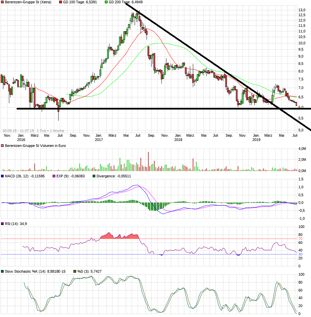Click the '30.09.15 - 11.07.19' date range text
The image size is (311, 317).
pyautogui.click(x=18, y=131)
